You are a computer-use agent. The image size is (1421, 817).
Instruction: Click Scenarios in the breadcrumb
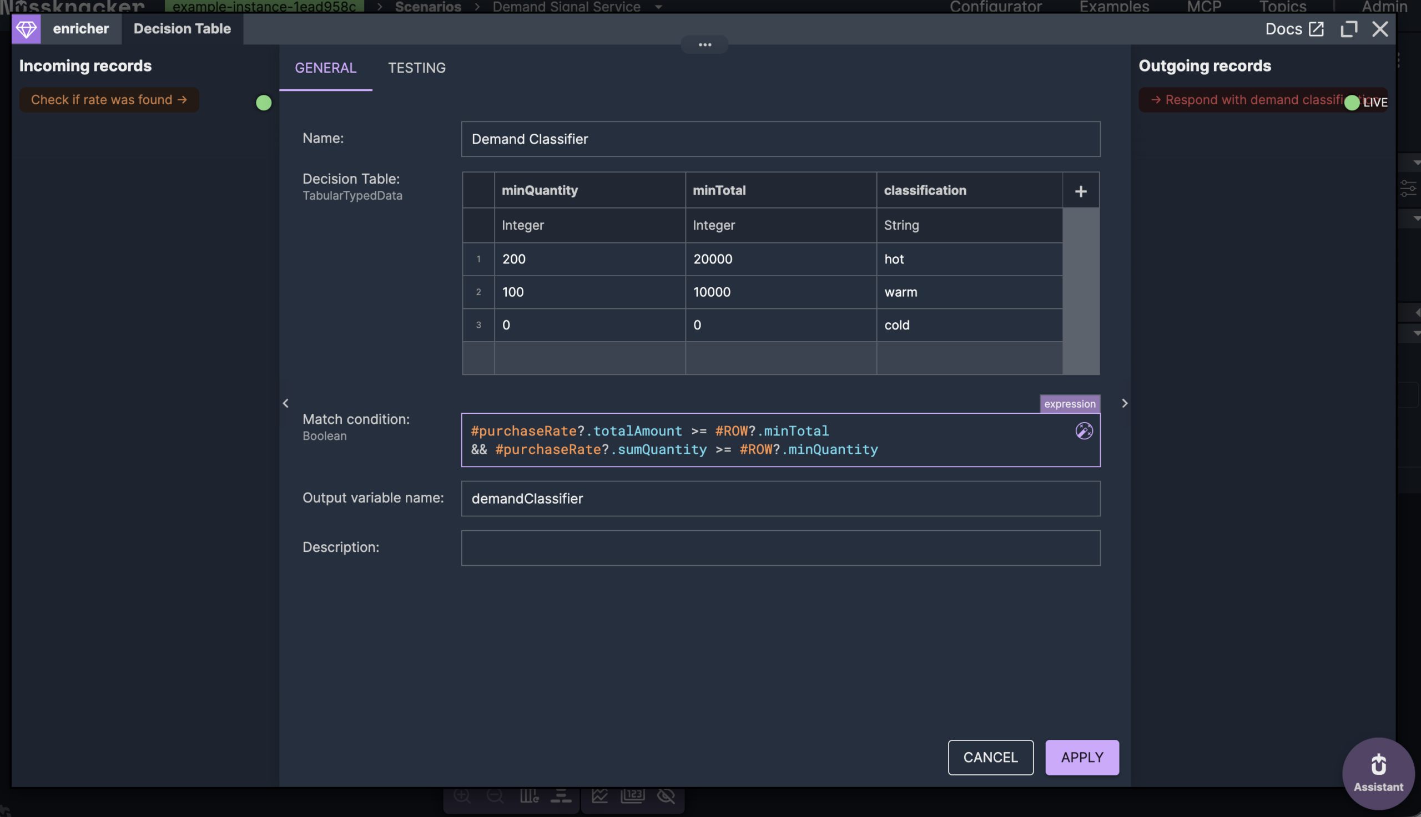pyautogui.click(x=428, y=7)
